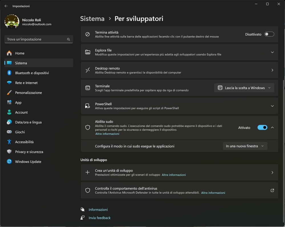Click the plus icon for Crea un'unità di sviluppo
This screenshot has height=227, width=285.
click(88, 172)
